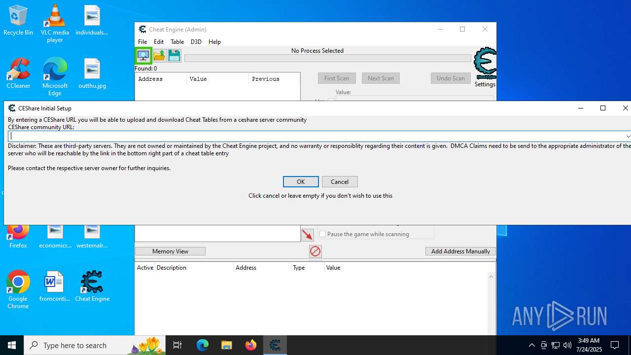The height and width of the screenshot is (355, 631).
Task: Click Add Address Manually button
Action: click(x=460, y=251)
